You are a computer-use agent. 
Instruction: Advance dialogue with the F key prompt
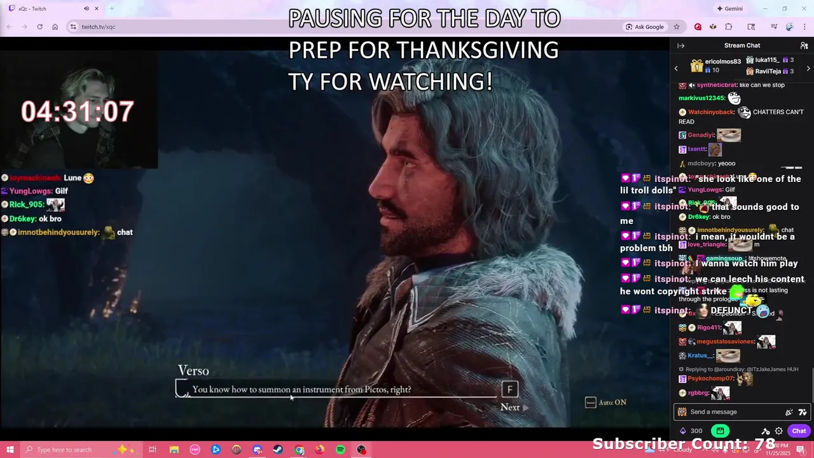(509, 389)
